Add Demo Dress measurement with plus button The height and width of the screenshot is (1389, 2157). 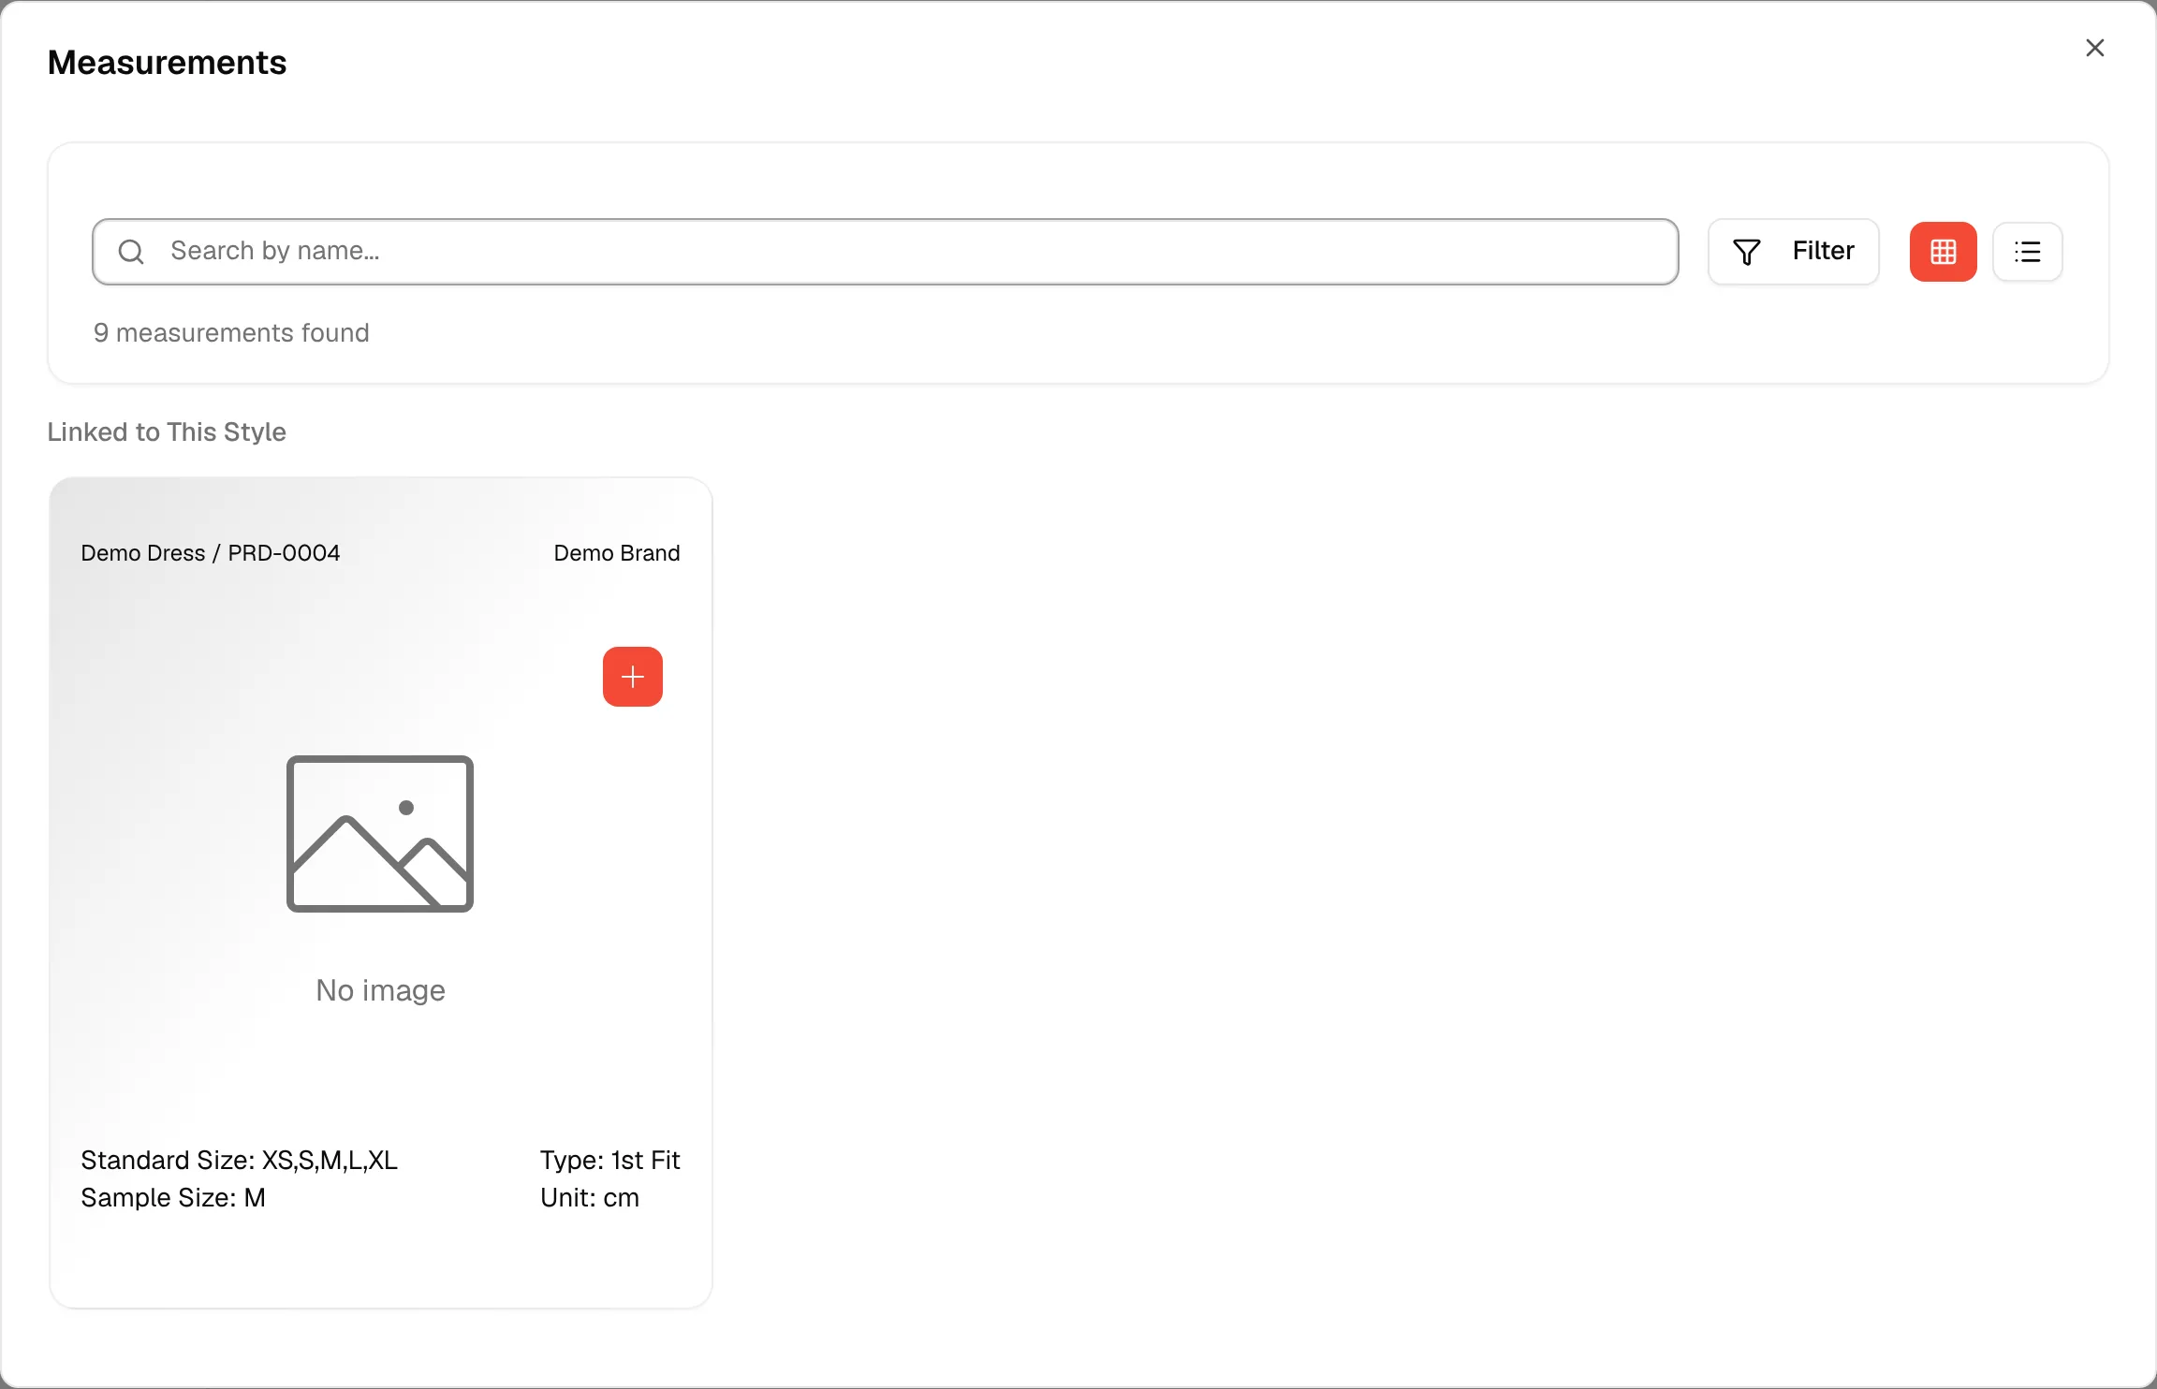633,677
